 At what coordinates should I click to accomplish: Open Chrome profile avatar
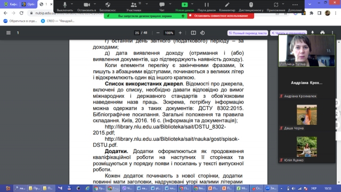(x=328, y=13)
